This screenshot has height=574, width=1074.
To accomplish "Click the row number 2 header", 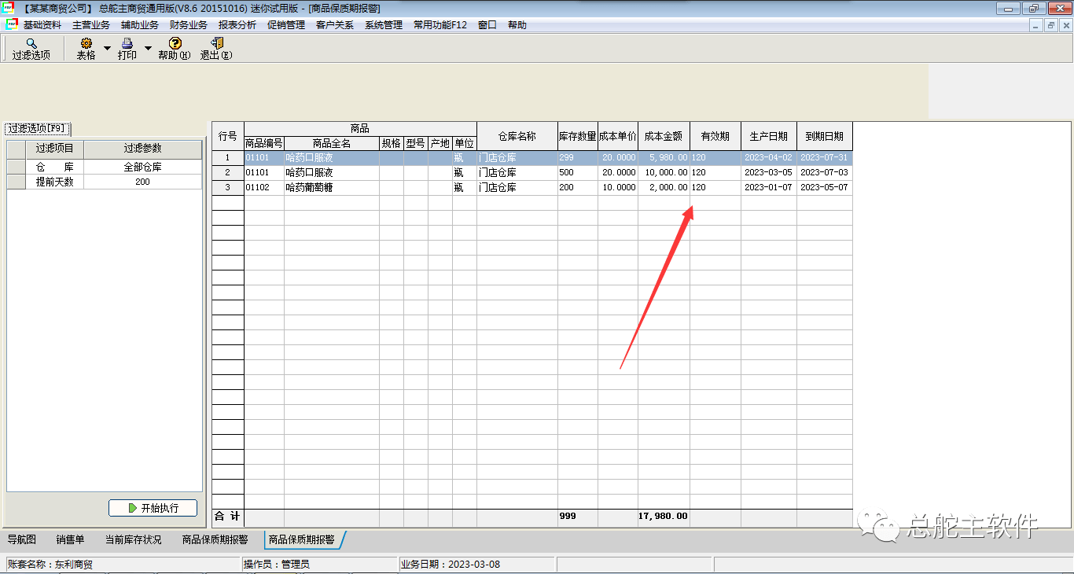I will [x=228, y=173].
